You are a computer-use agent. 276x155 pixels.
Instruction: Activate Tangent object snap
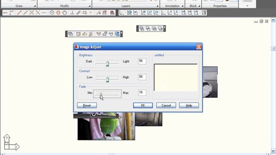65,12
